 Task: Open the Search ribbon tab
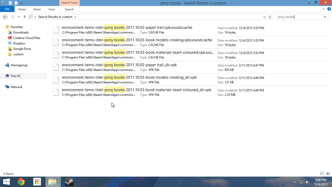coord(69,9)
